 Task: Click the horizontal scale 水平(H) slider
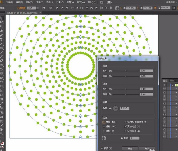coord(126,71)
